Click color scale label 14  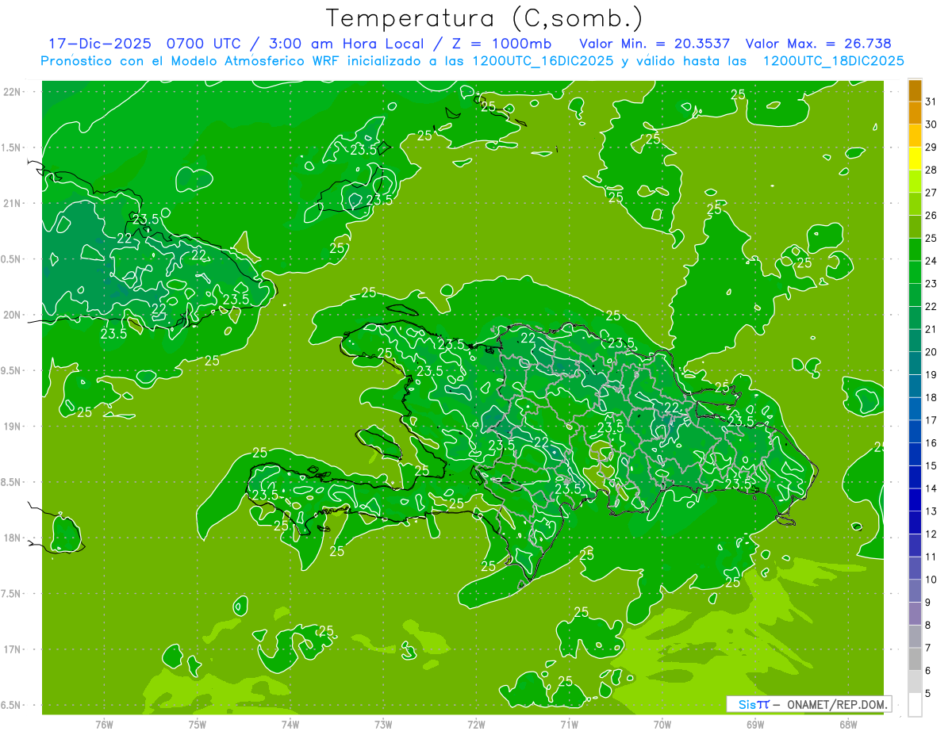(x=931, y=489)
